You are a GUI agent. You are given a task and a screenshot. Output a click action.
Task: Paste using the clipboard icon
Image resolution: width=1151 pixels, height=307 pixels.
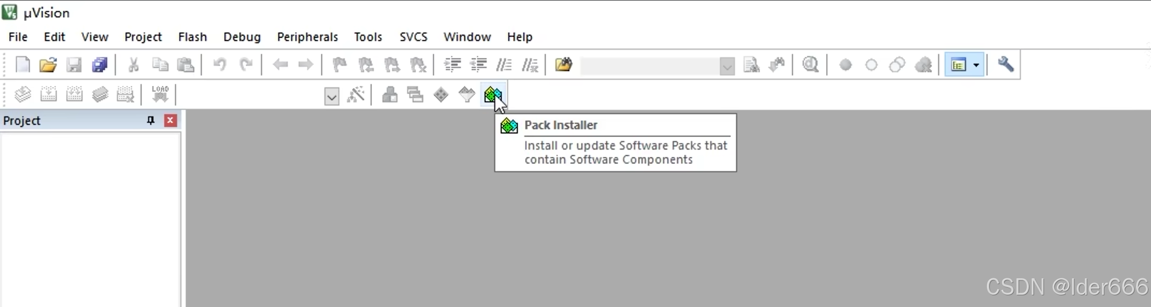185,65
